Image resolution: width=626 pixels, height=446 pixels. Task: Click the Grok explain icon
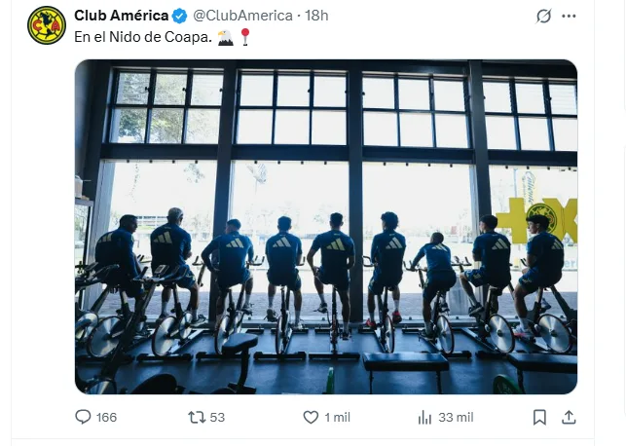click(544, 17)
